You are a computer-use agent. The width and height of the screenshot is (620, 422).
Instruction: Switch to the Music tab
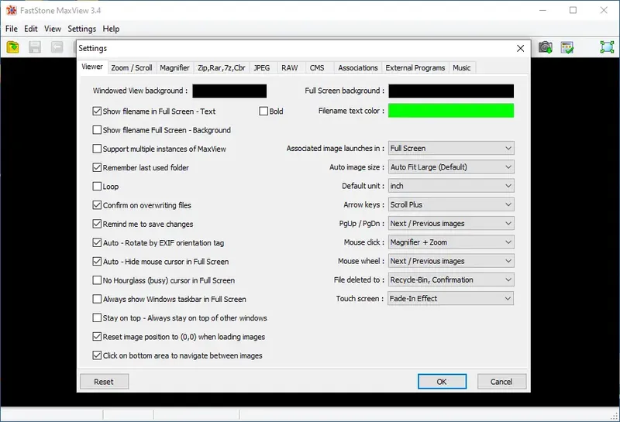click(x=461, y=67)
